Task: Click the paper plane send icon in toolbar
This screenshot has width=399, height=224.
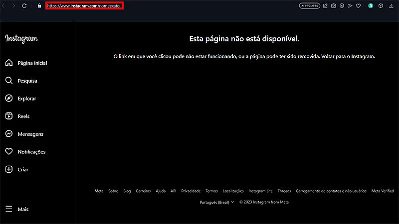Action: point(350,5)
